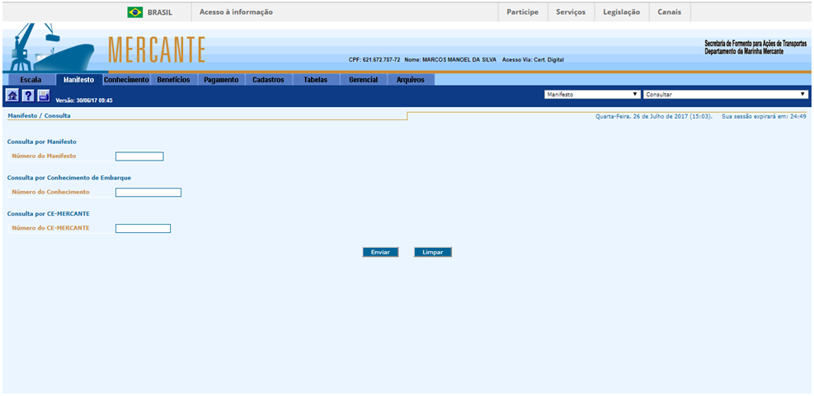This screenshot has height=396, width=814.
Task: Click Consulta por Conhecimento de Embarque heading
Action: (69, 177)
